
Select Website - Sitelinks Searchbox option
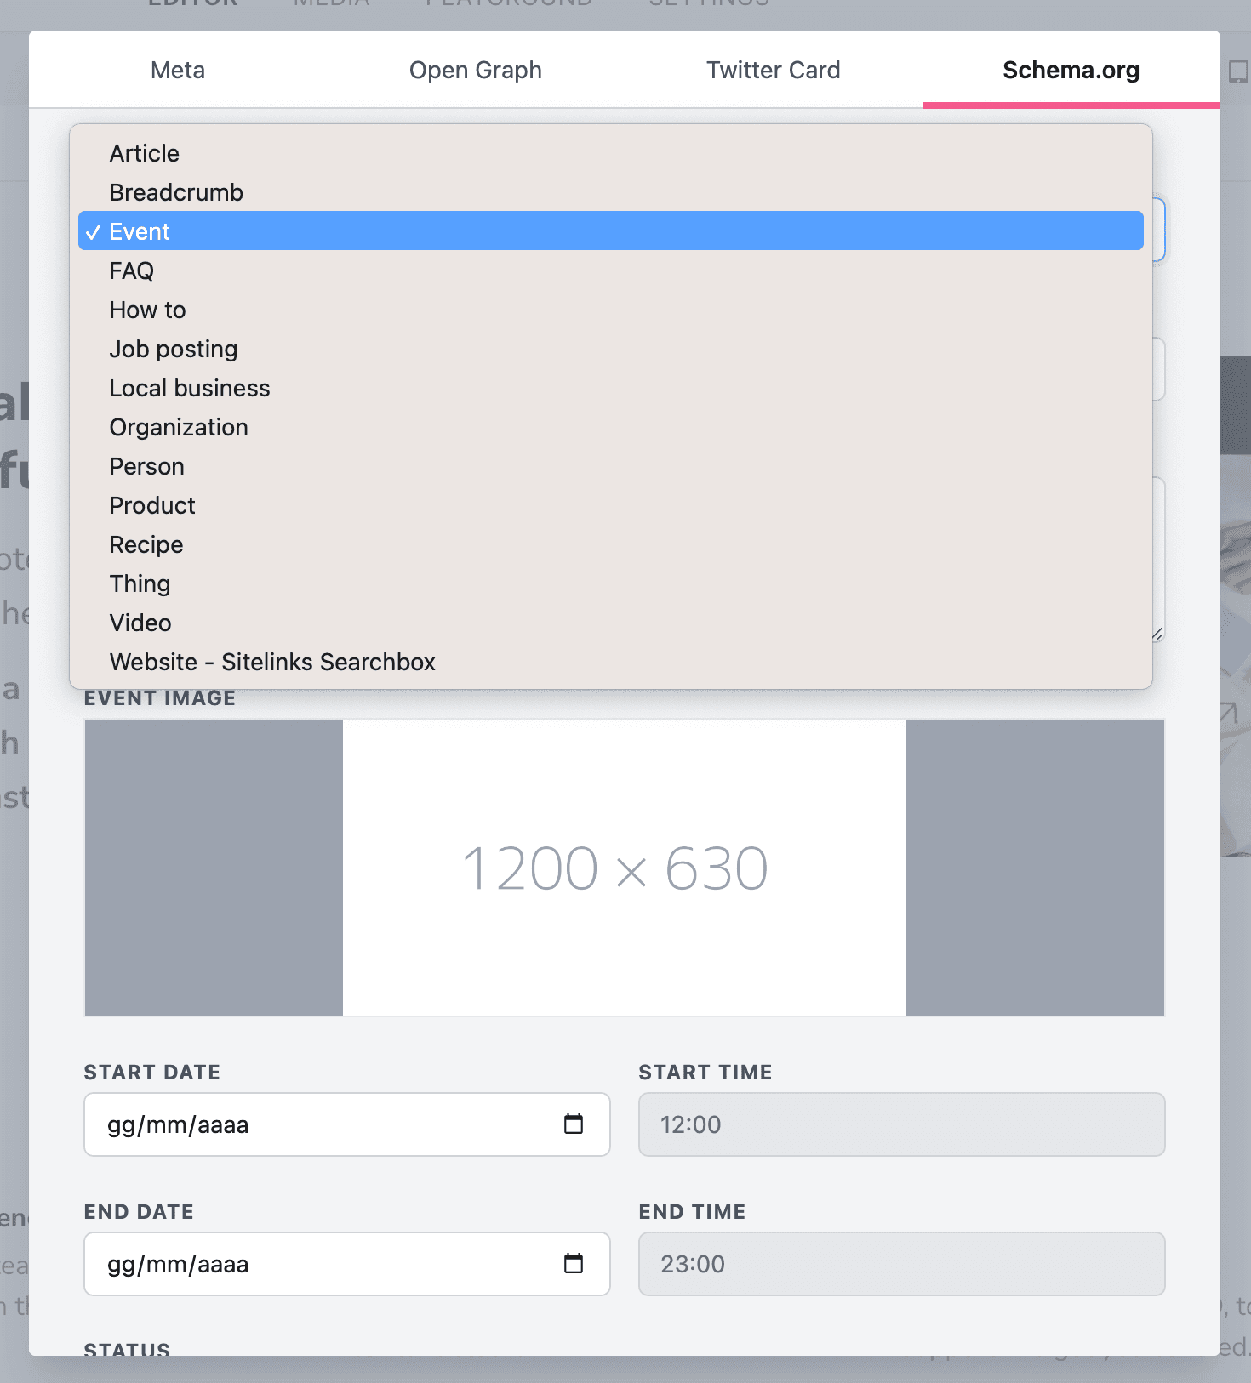point(272,662)
